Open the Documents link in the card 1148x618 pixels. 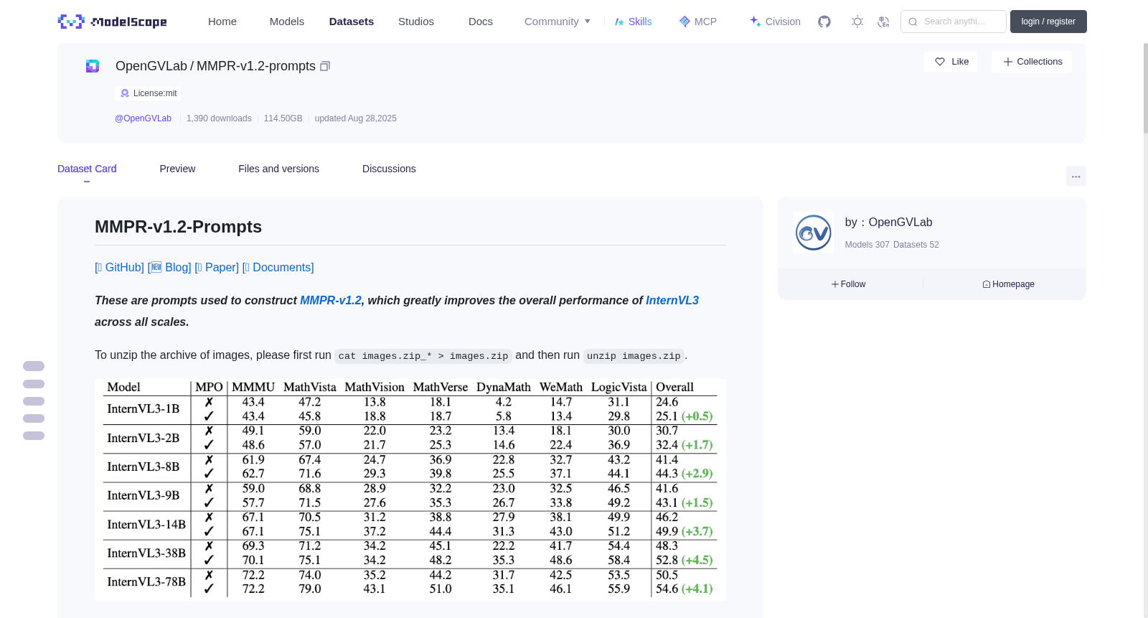click(x=278, y=267)
